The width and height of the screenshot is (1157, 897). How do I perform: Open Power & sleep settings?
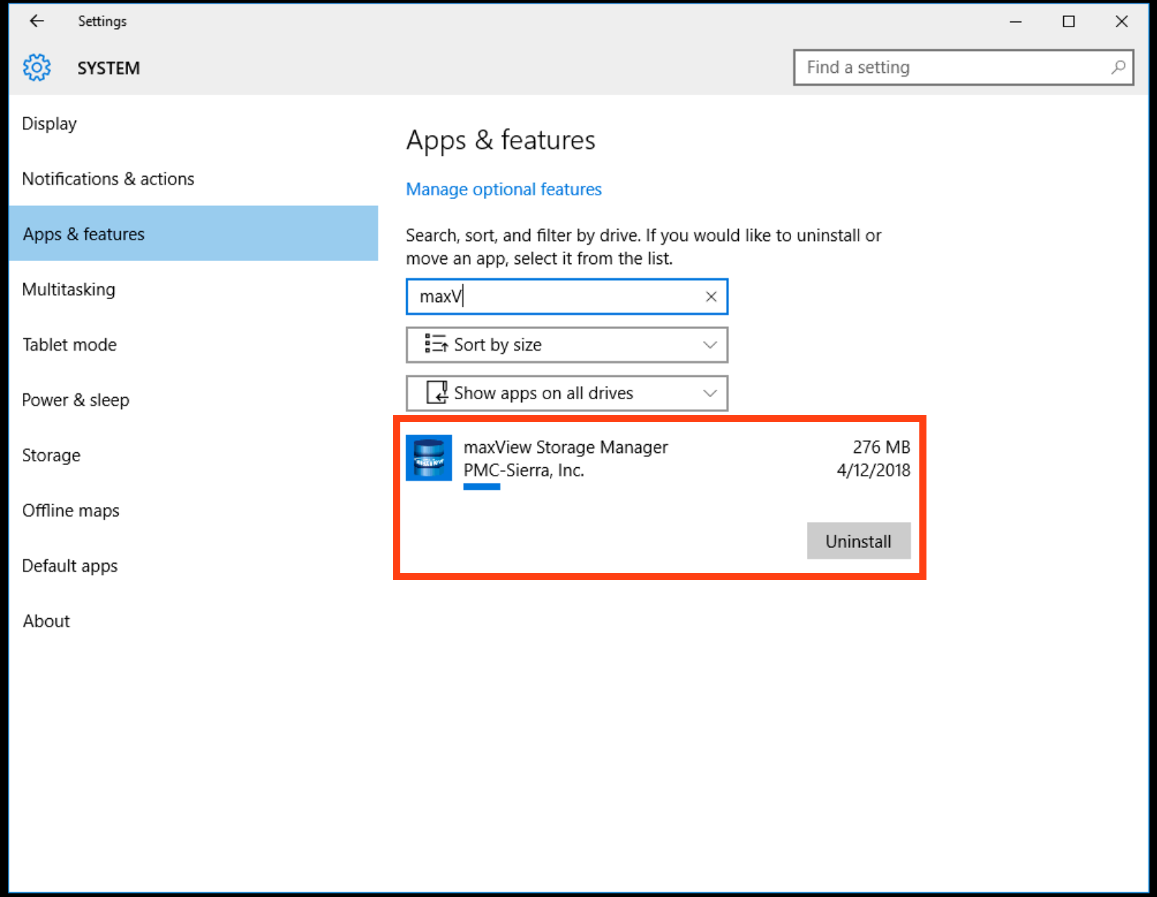pos(193,400)
